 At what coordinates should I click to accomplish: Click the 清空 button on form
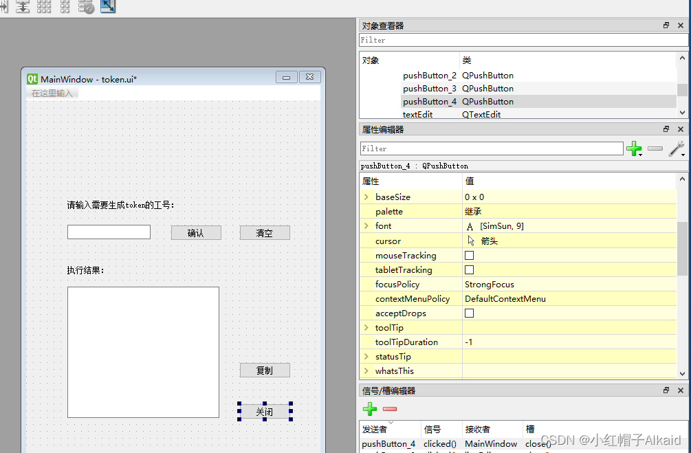click(x=265, y=232)
